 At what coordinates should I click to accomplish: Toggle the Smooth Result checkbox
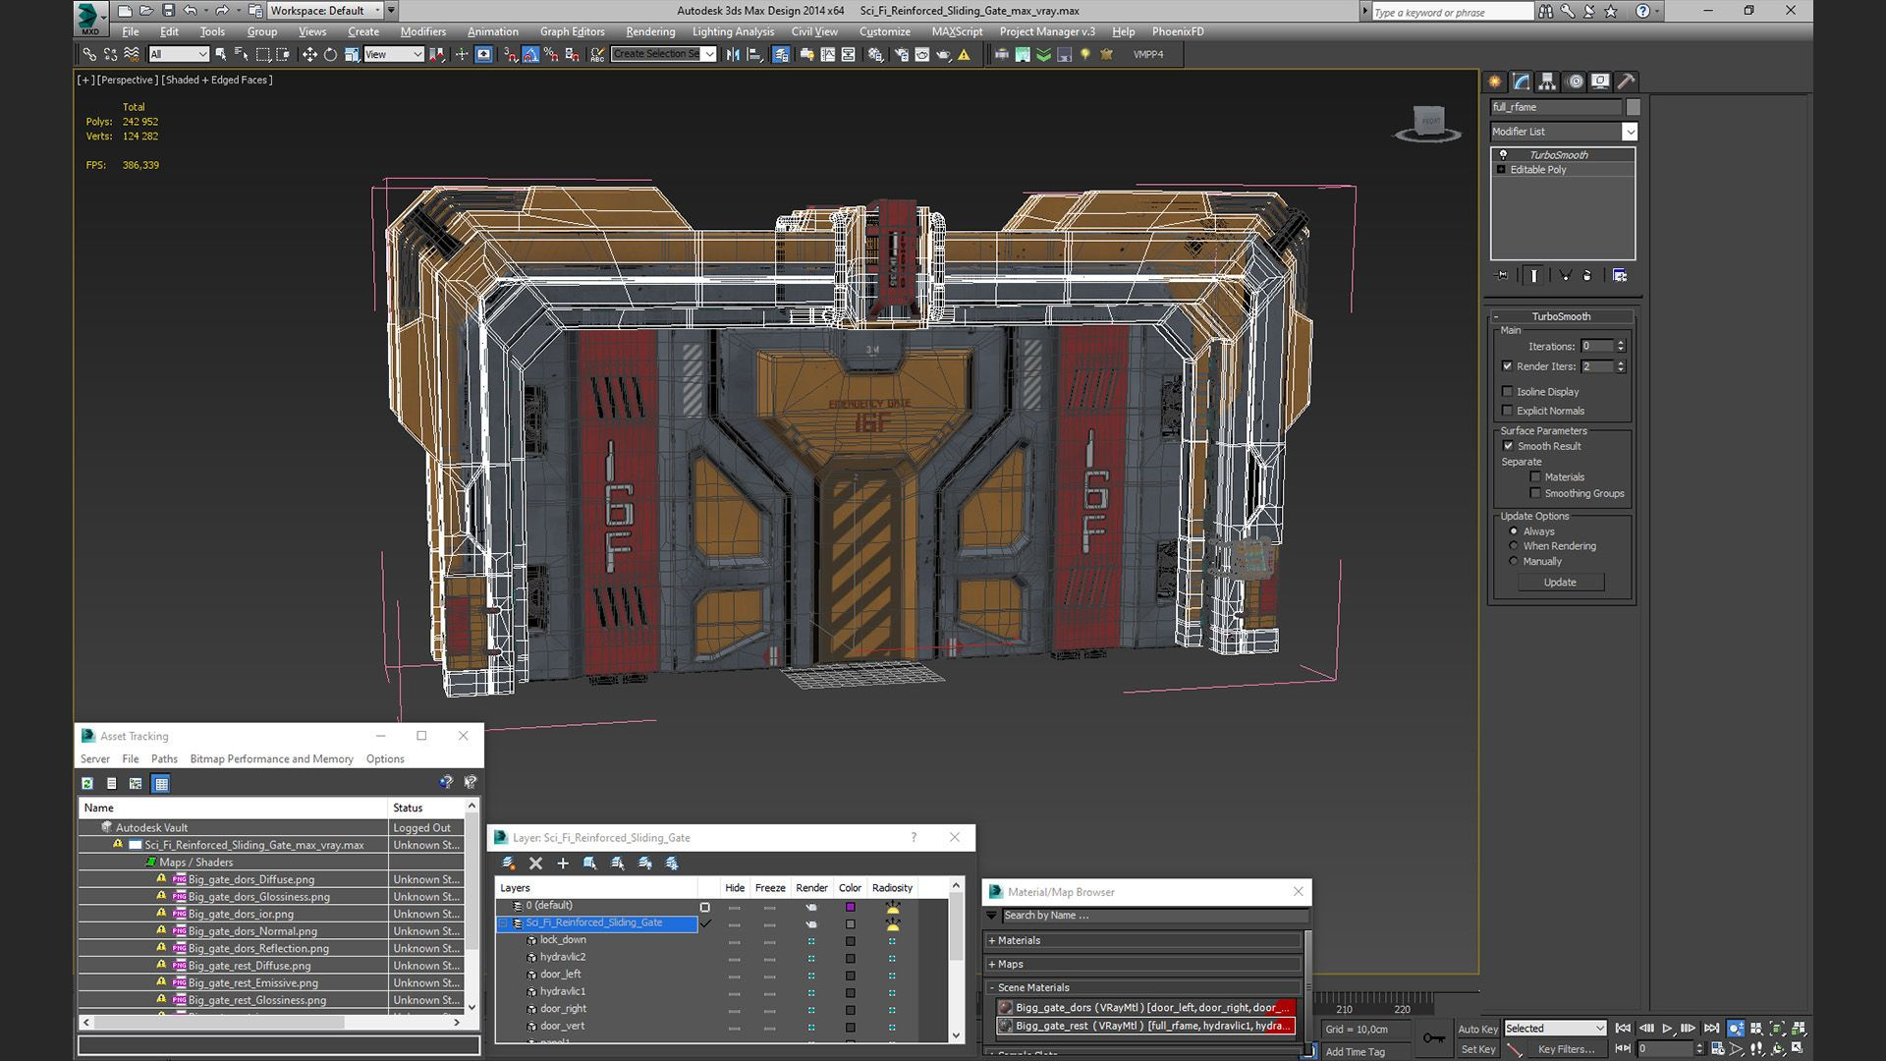point(1509,446)
